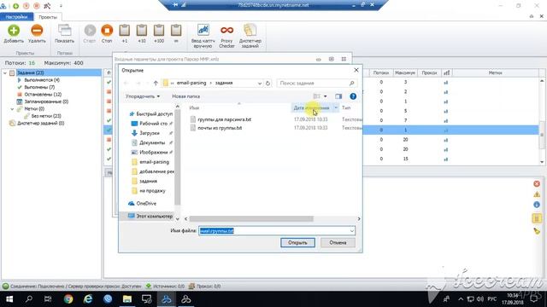The image size is (547, 307).
Task: Click the Windows Start button
Action: (x=9, y=299)
